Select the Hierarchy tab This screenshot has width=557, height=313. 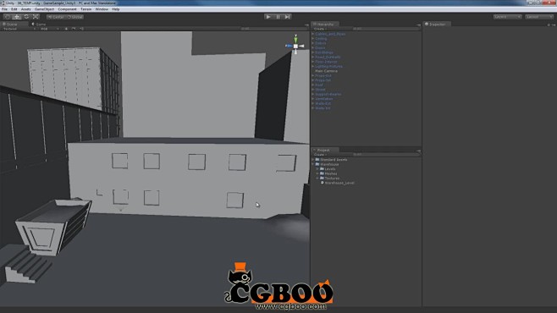325,25
